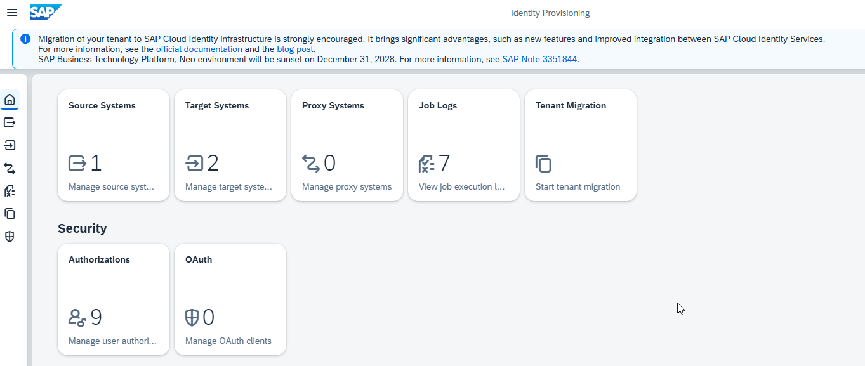
Task: Open Tenant Migration from the sidebar icon
Action: tap(10, 214)
